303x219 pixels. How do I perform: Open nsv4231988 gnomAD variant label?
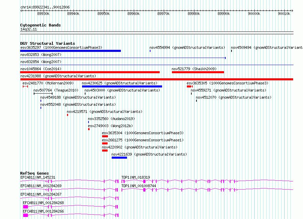(58, 76)
